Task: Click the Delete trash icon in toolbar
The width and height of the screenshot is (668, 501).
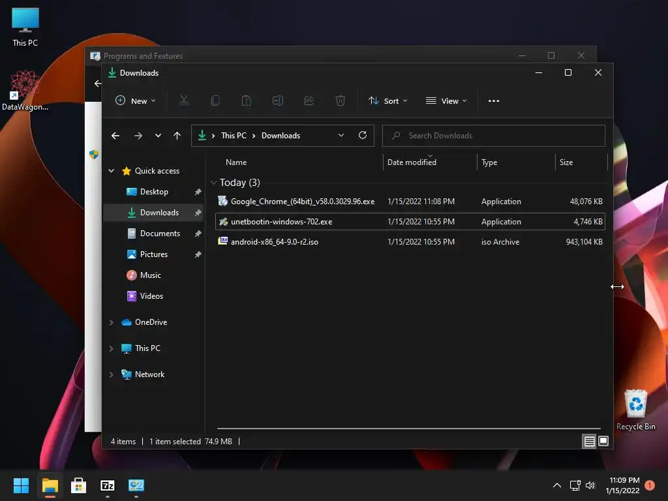Action: point(340,100)
